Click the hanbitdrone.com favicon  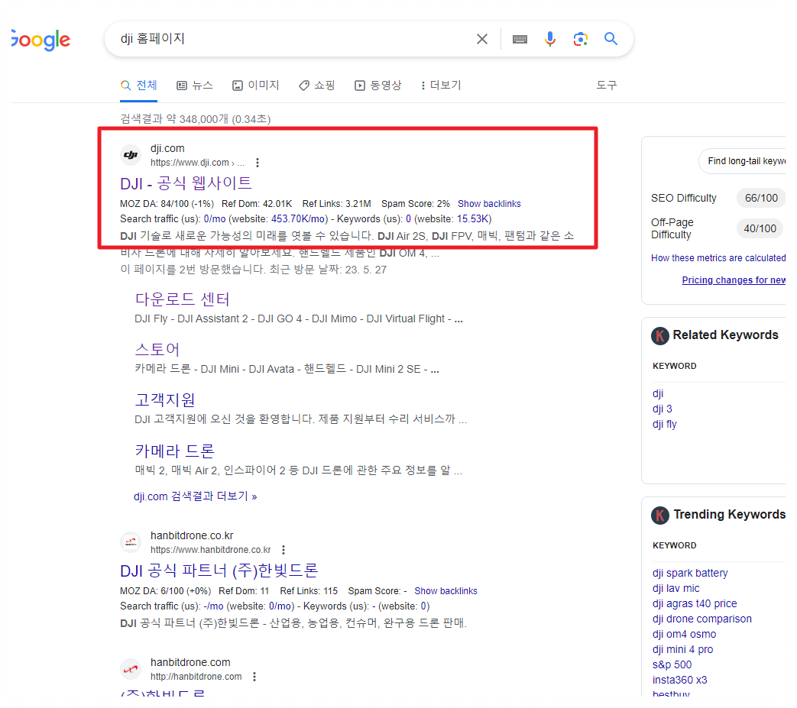click(x=131, y=669)
